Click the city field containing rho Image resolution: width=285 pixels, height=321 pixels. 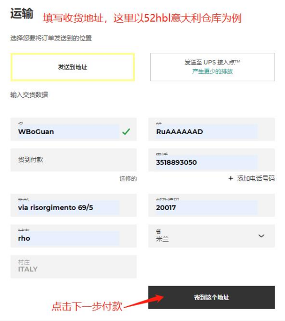[x=74, y=236]
